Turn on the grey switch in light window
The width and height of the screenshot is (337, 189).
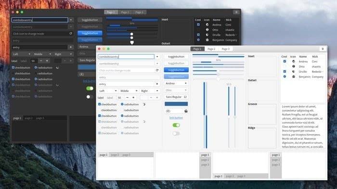click(176, 133)
